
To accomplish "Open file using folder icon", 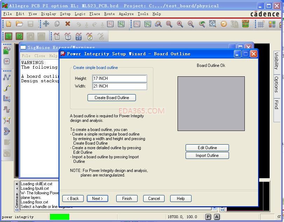I will 19,24.
